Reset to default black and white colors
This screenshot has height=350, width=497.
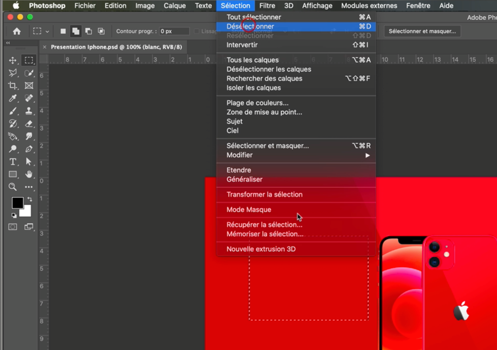coord(14,215)
